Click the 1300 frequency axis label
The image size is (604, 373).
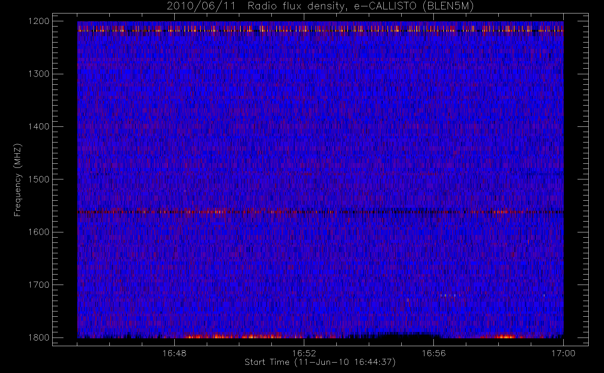[x=39, y=74]
